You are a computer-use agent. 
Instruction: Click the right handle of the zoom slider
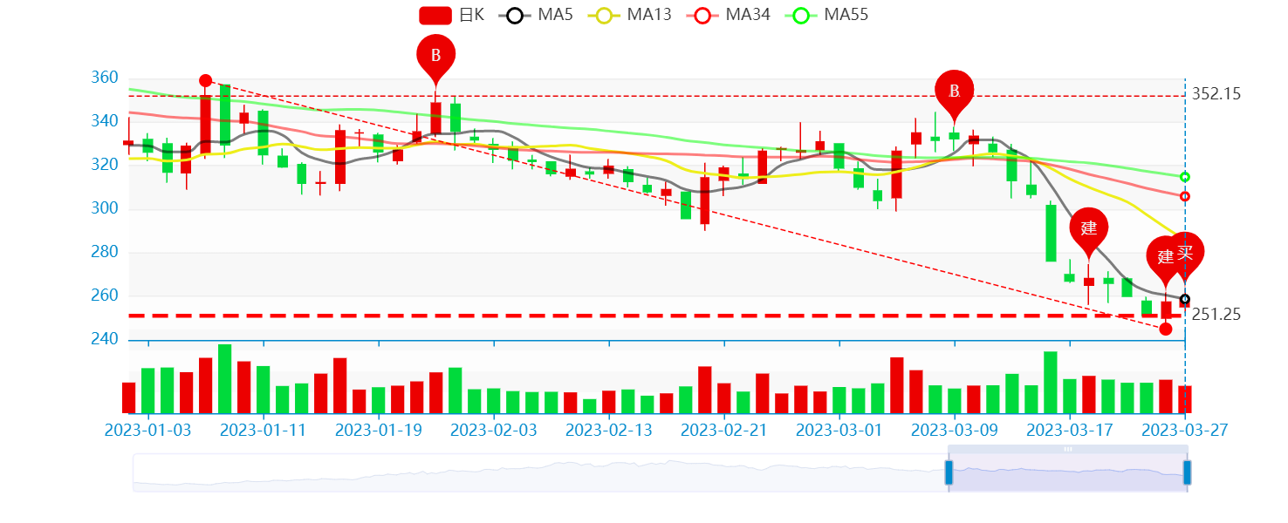[1188, 472]
